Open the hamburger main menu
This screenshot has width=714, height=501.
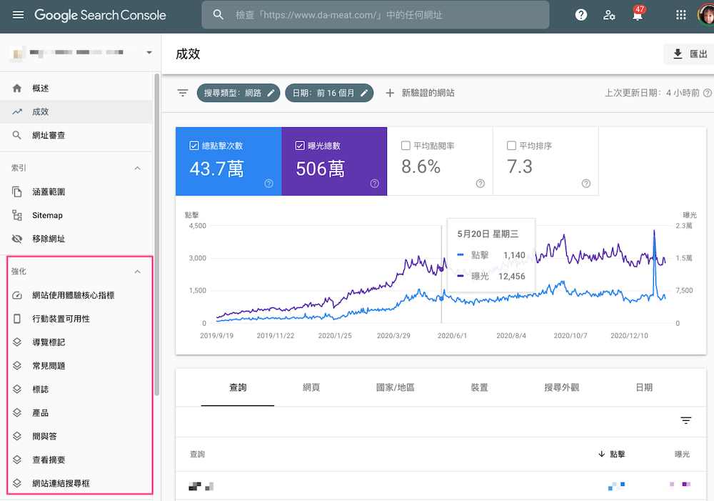[x=18, y=15]
